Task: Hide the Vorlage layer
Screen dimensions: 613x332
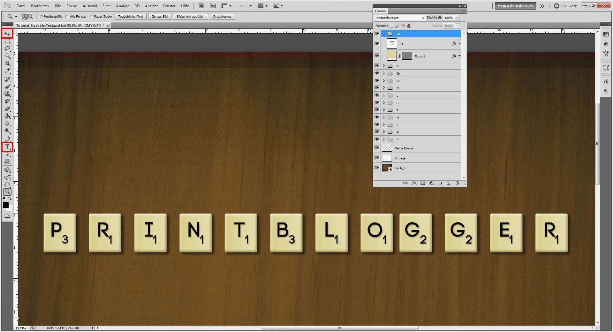Action: (x=377, y=158)
